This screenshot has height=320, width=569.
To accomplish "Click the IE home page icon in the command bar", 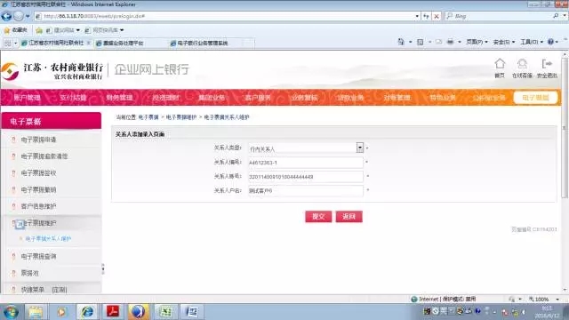I will (401, 42).
